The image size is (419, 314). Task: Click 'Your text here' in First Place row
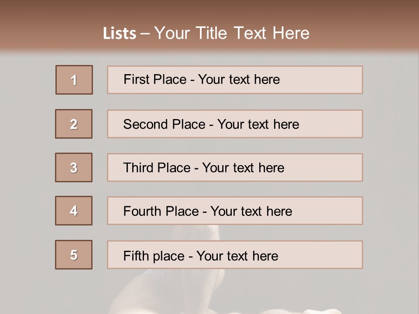coord(239,79)
